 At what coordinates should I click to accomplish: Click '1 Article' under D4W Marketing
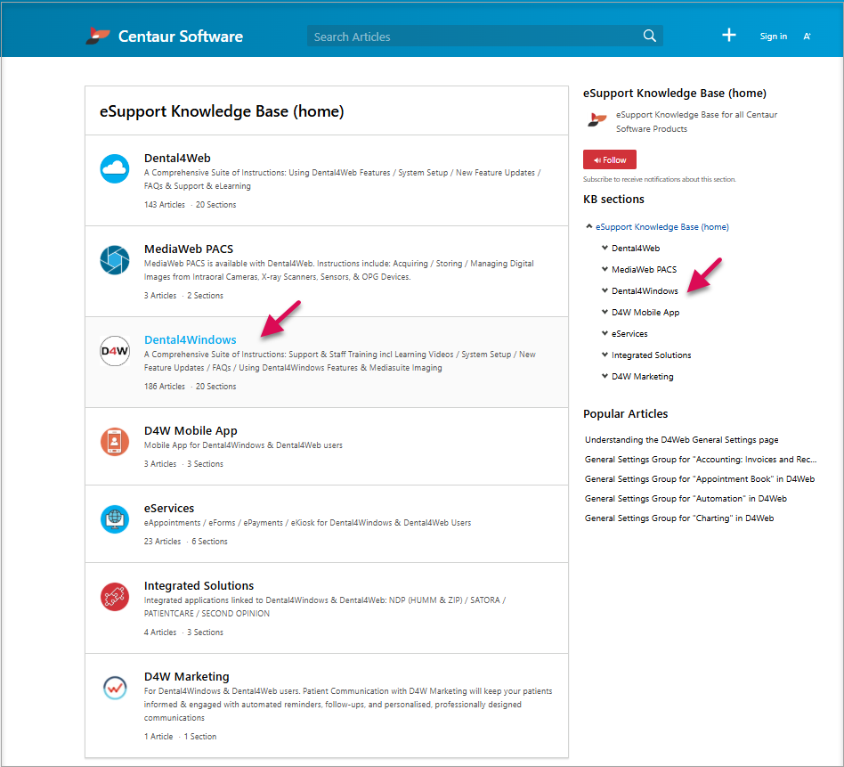pyautogui.click(x=158, y=737)
